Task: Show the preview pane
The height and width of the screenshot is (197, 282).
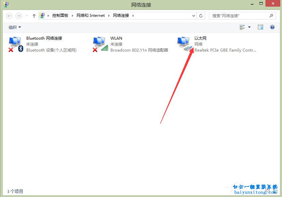Action: point(260,27)
